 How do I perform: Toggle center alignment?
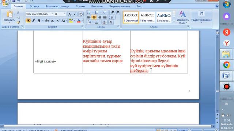click(94, 17)
